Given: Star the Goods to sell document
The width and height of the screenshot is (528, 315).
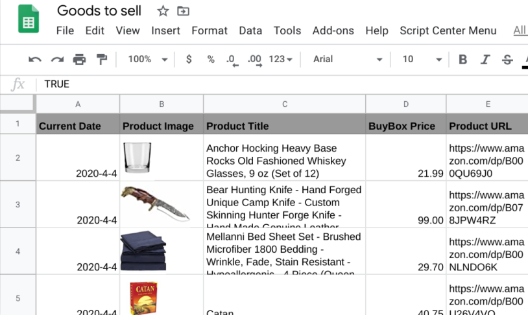Looking at the screenshot, I should click(x=163, y=11).
